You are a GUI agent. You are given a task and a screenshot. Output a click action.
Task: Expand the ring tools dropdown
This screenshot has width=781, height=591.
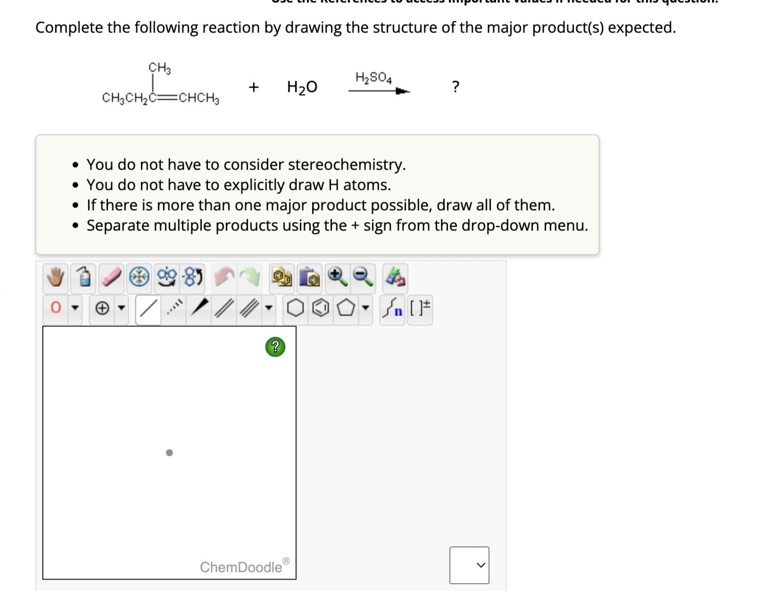click(x=366, y=308)
